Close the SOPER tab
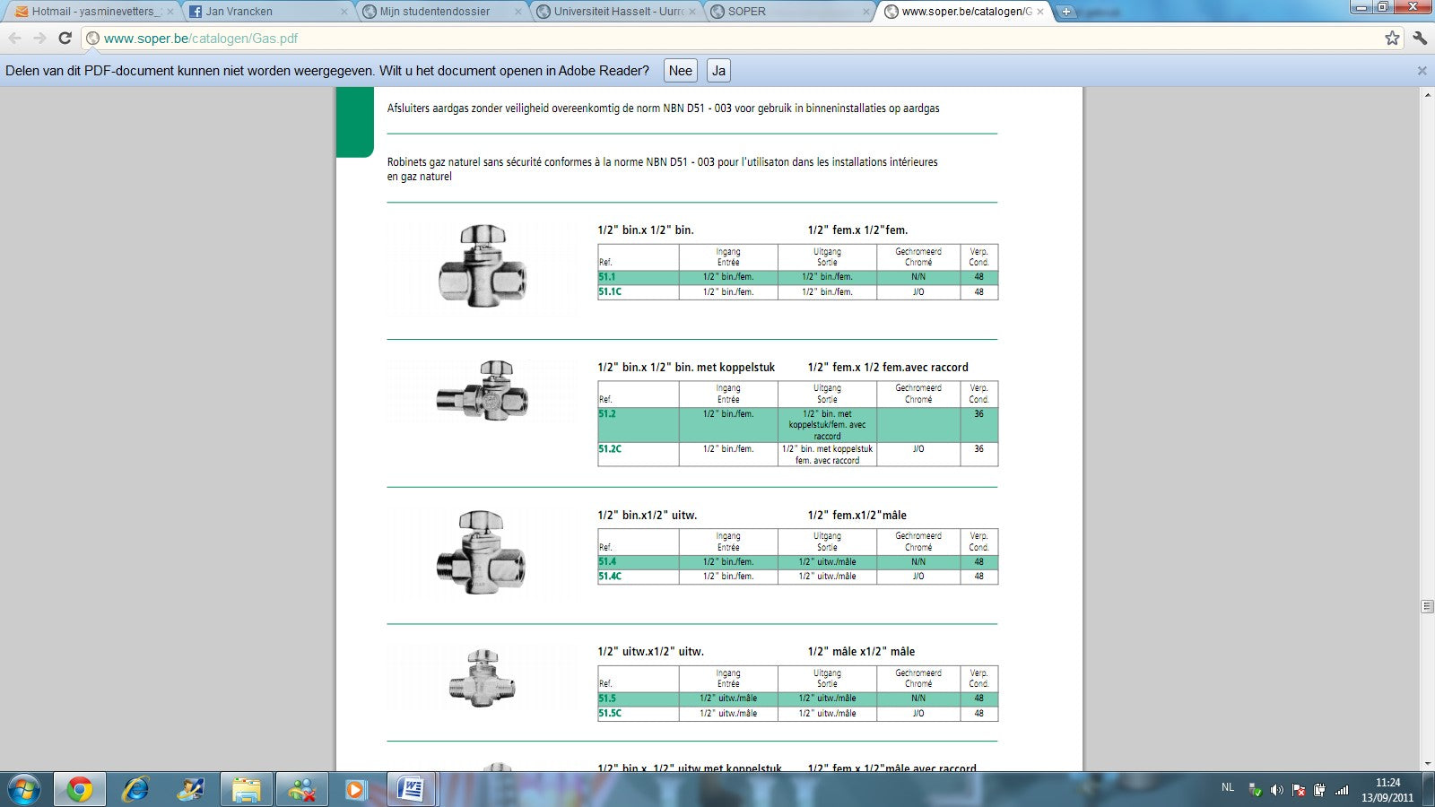The width and height of the screenshot is (1435, 807). [x=866, y=12]
